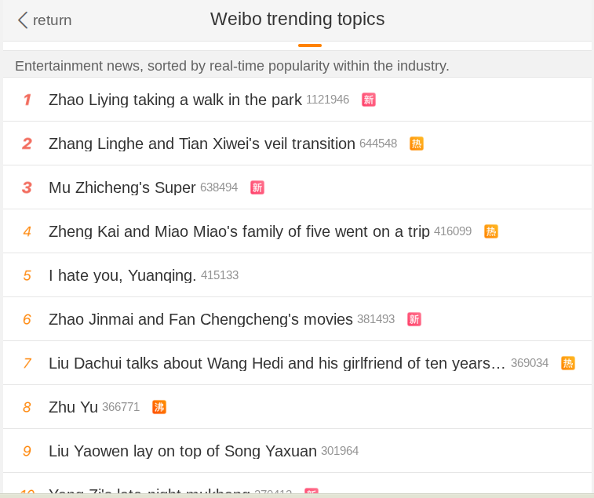Viewport: 594px width, 498px height.
Task: Click the 'hot' badge beside Zheng Kai family trip
Action: point(491,231)
